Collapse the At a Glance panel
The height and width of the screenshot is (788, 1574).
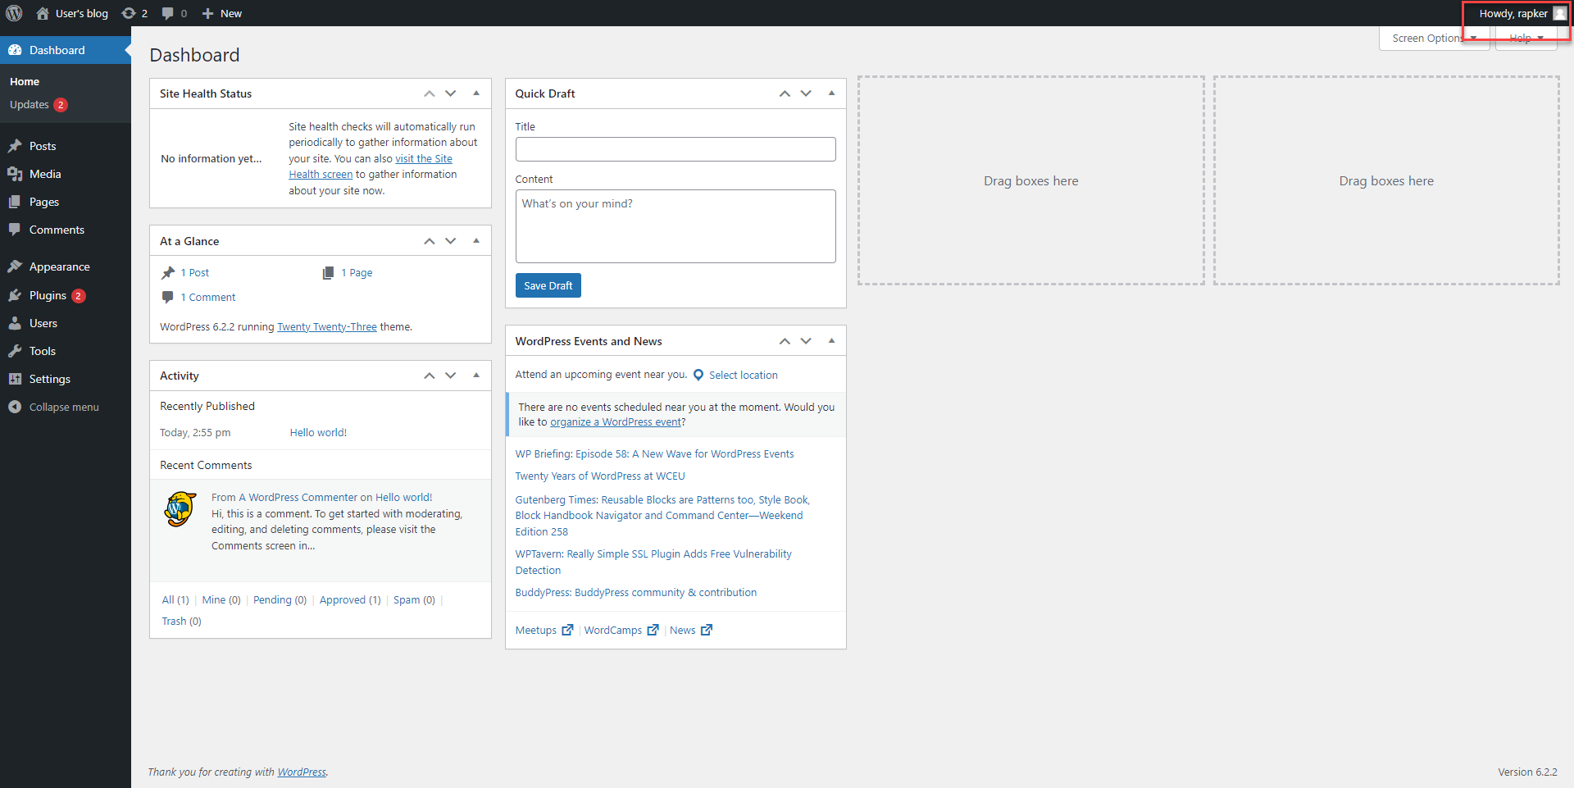(476, 241)
